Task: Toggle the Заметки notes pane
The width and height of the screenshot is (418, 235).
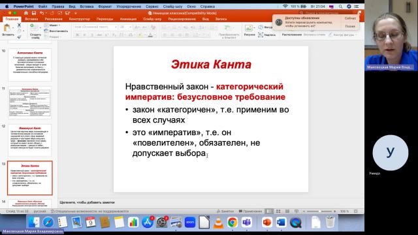Action: [x=225, y=211]
